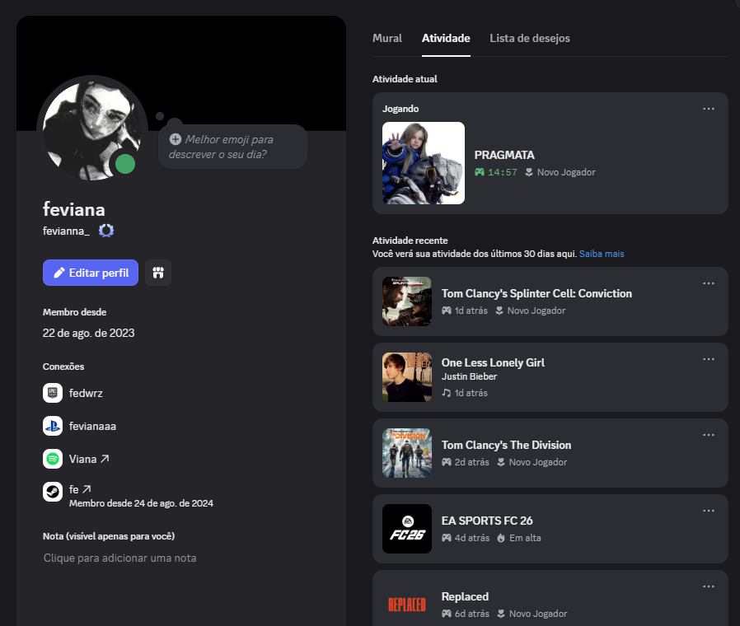740x626 pixels.
Task: Click the Em alta label
Action: pos(525,538)
